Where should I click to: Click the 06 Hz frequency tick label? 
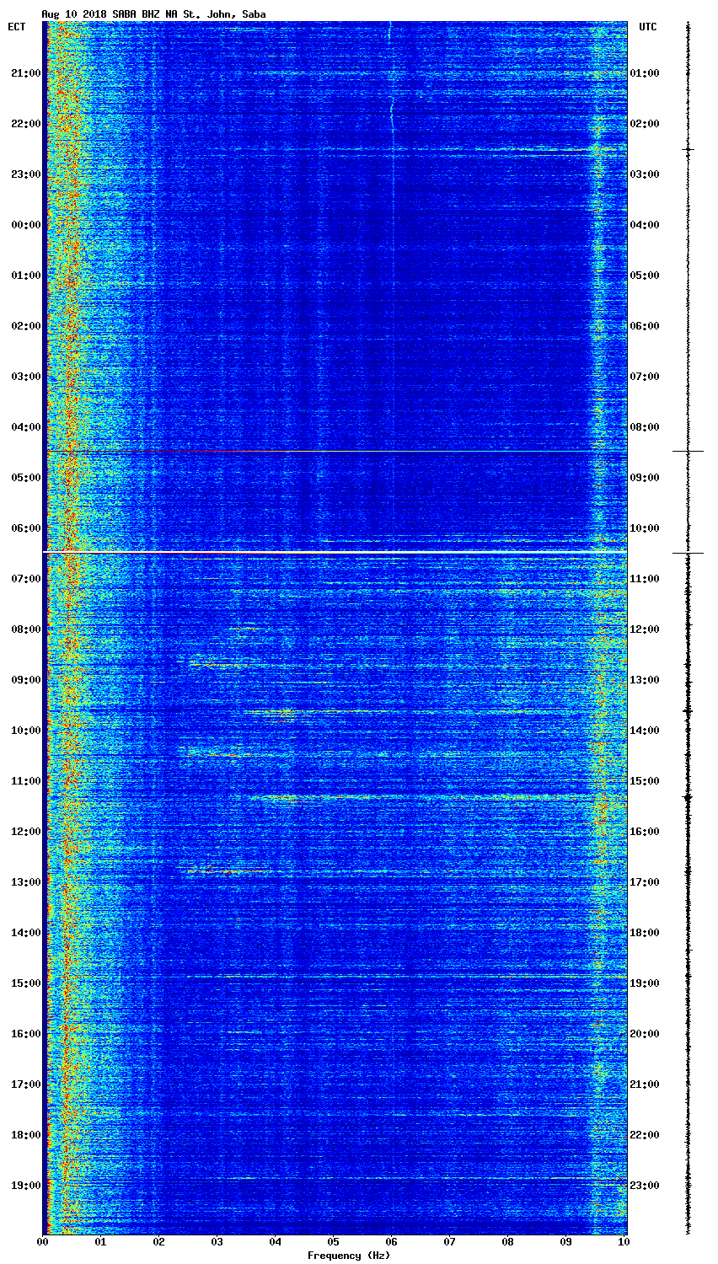click(x=392, y=1242)
